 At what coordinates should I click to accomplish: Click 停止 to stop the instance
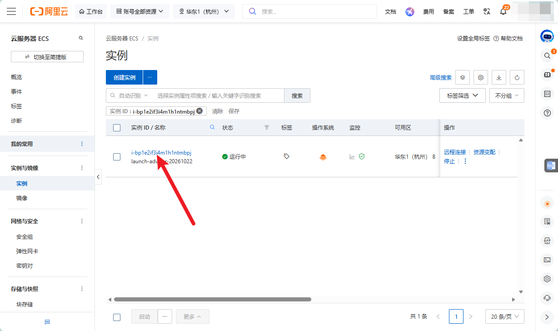(x=449, y=161)
